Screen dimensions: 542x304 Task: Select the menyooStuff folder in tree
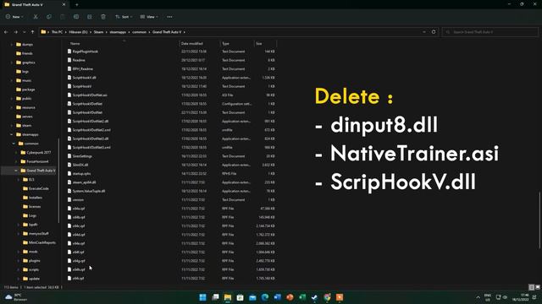click(x=38, y=233)
